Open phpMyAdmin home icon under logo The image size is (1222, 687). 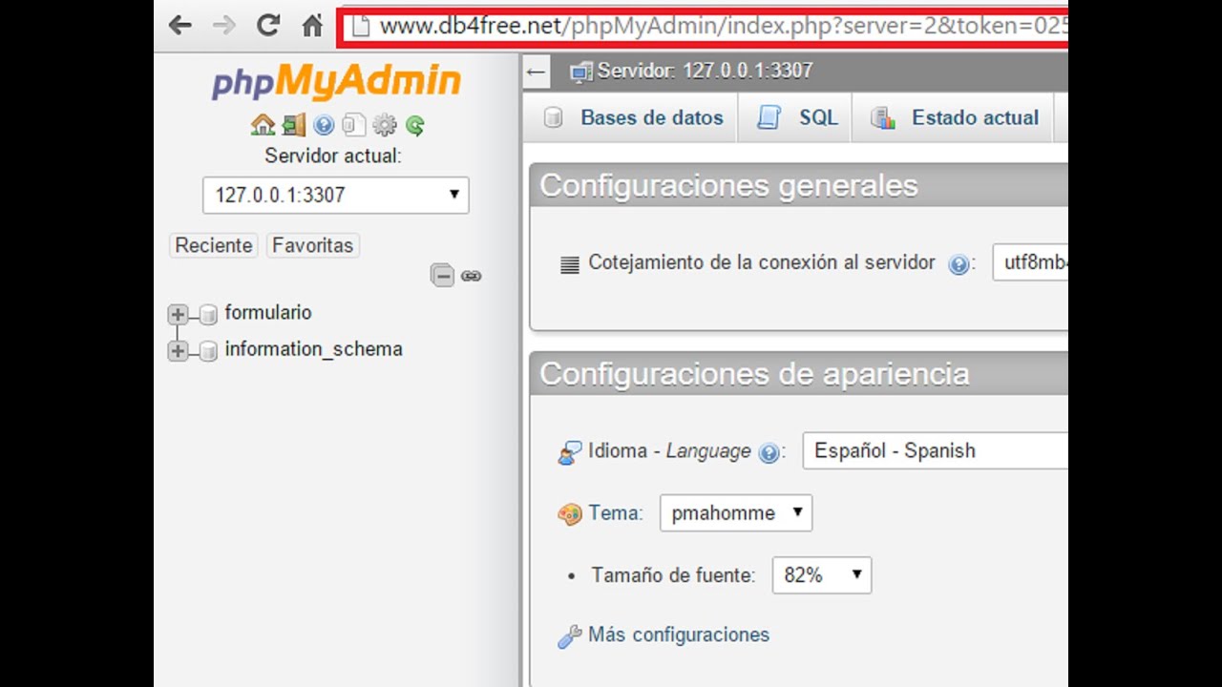click(x=263, y=125)
